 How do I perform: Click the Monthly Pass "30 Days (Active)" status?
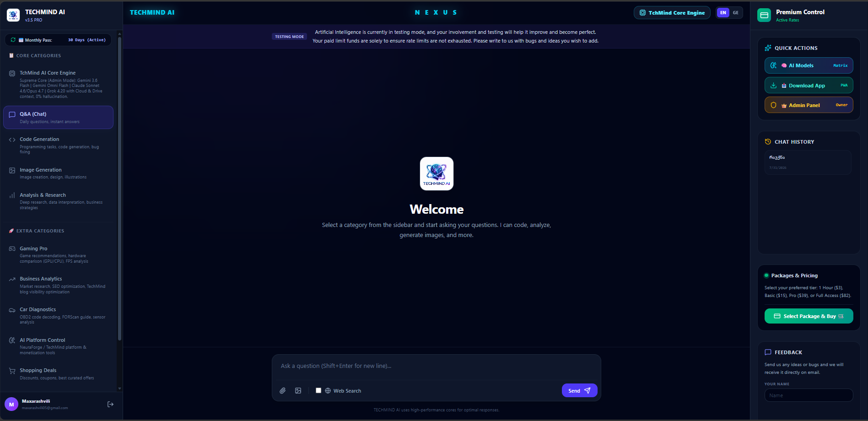87,40
